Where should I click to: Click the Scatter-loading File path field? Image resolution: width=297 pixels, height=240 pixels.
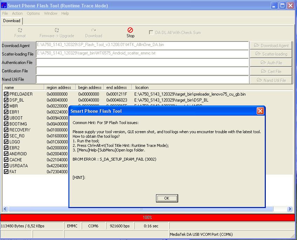(x=142, y=54)
